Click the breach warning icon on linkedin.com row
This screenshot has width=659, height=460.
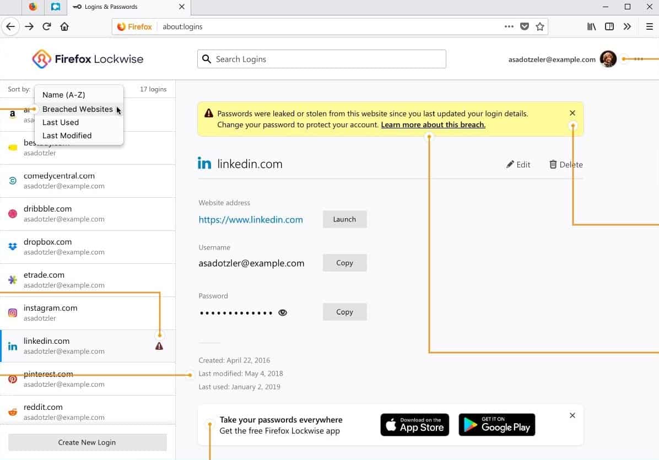tap(159, 346)
